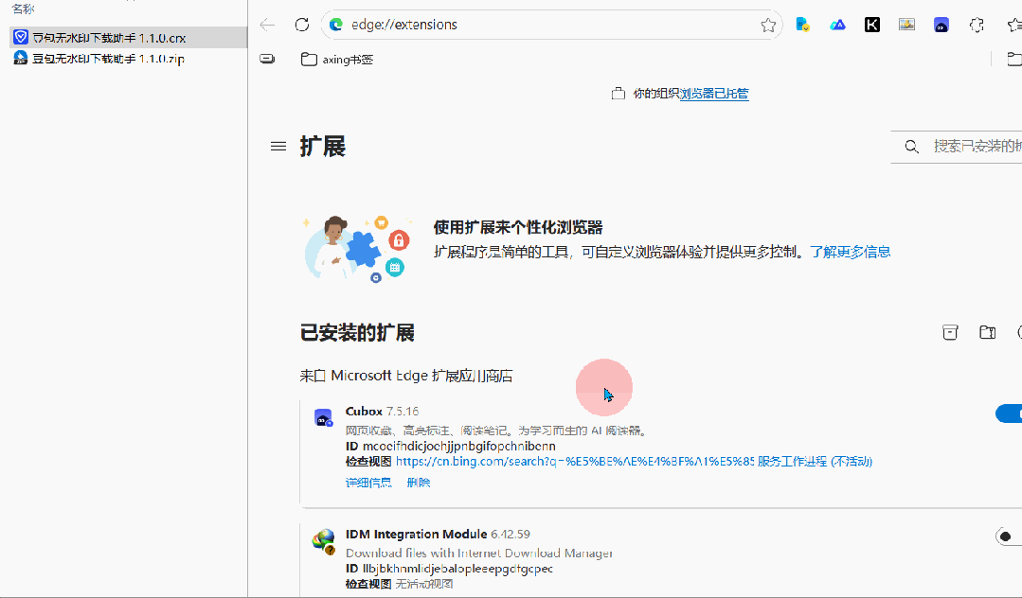Screen dimensions: 1022x598
Task: Select the 豆包无水印下载助手 1.1.0.crx file
Action: coord(129,38)
